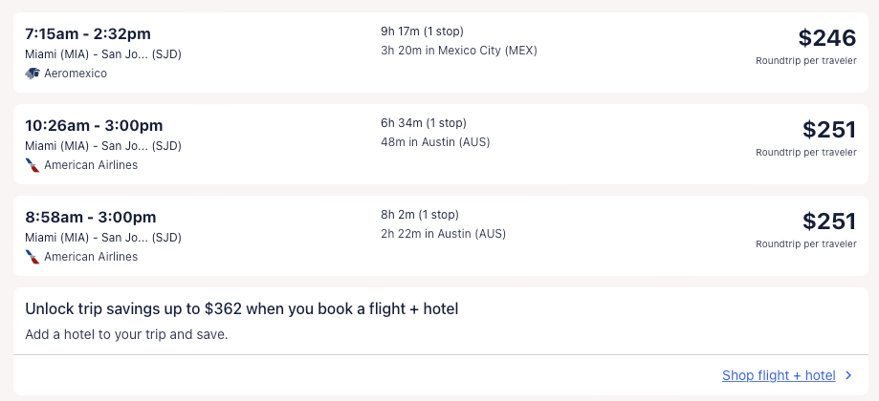
Task: Click the $251 price for 10:26am flight
Action: coord(829,130)
